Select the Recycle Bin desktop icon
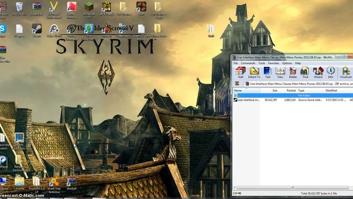Viewport: 353px width, 199px height. click(19, 9)
